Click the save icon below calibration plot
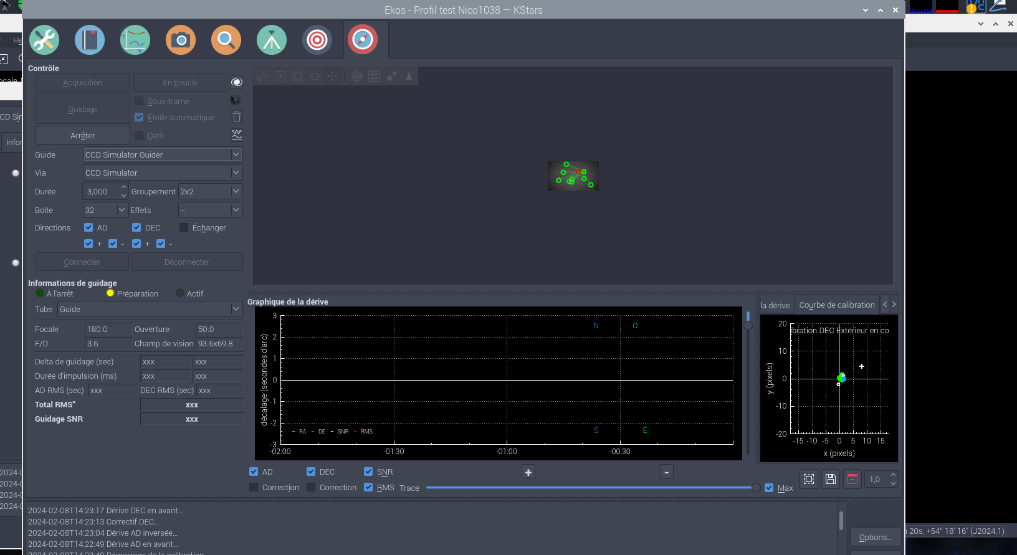1017x555 pixels. [x=831, y=479]
